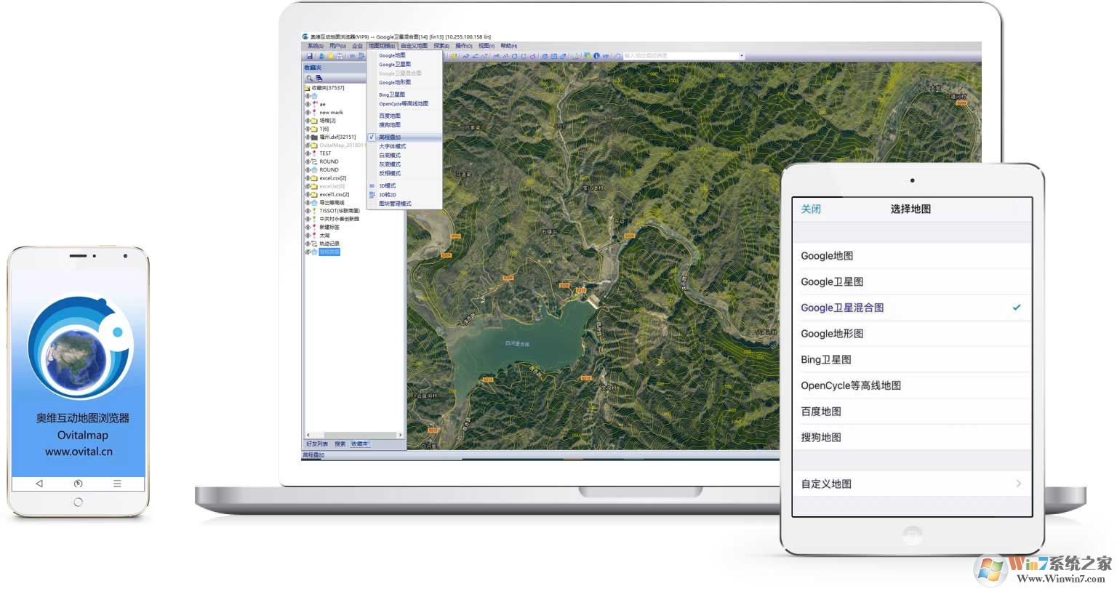Click the circle drawing tool icon
The image size is (1117, 589).
pyautogui.click(x=515, y=56)
